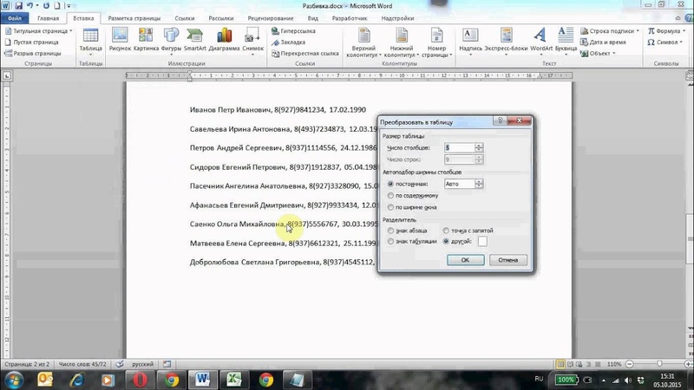Click the Гиперссылка (Hyperlink) icon
Image resolution: width=694 pixels, height=390 pixels.
[296, 31]
